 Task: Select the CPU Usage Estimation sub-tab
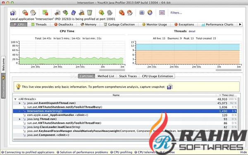point(157,76)
